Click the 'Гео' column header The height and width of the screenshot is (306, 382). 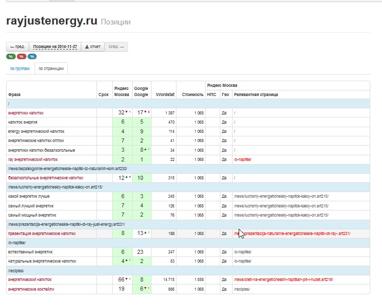[225, 95]
